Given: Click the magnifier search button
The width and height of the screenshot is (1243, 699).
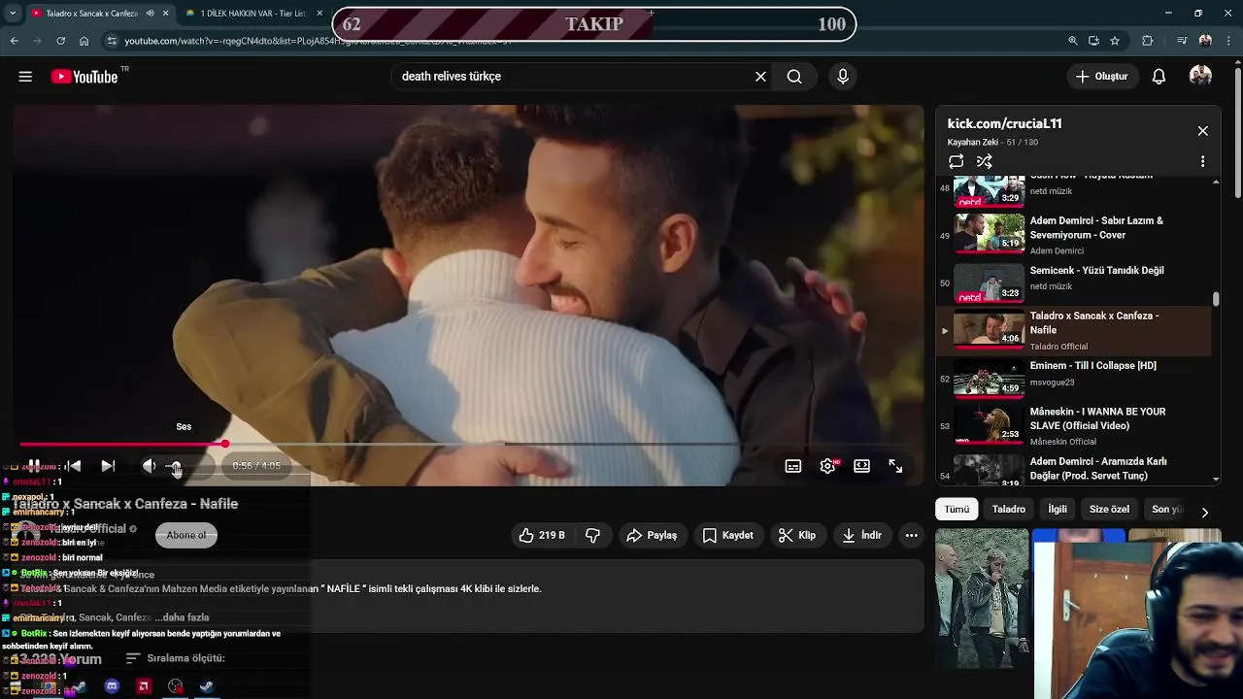Looking at the screenshot, I should coord(794,77).
